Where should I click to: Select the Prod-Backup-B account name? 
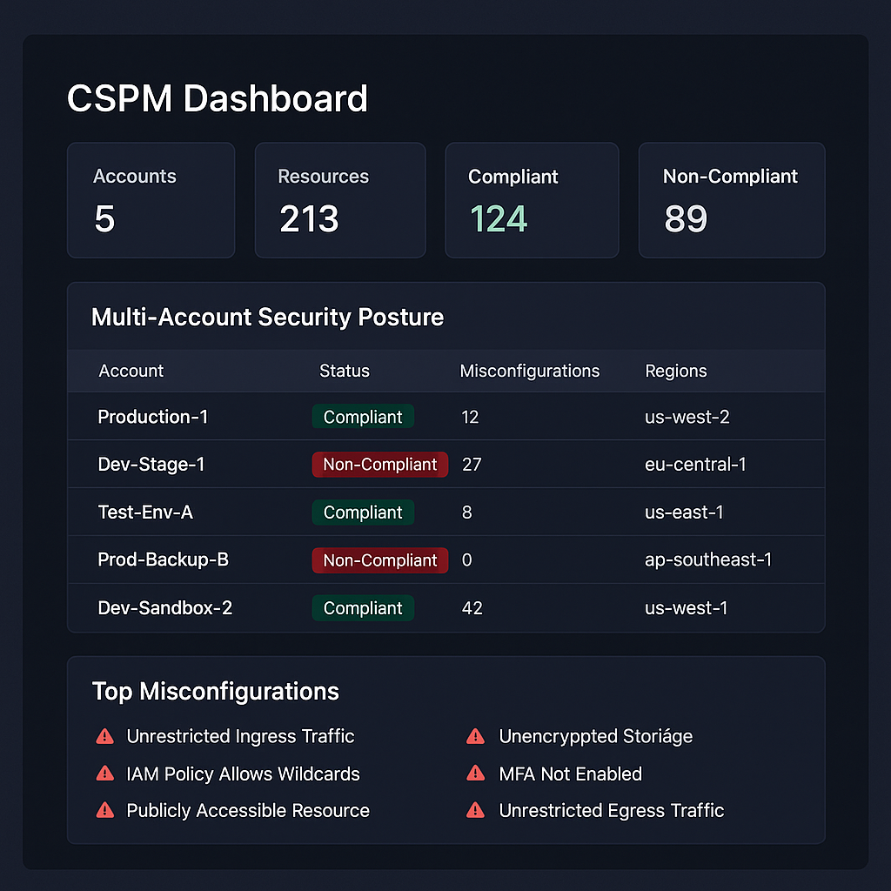[163, 559]
